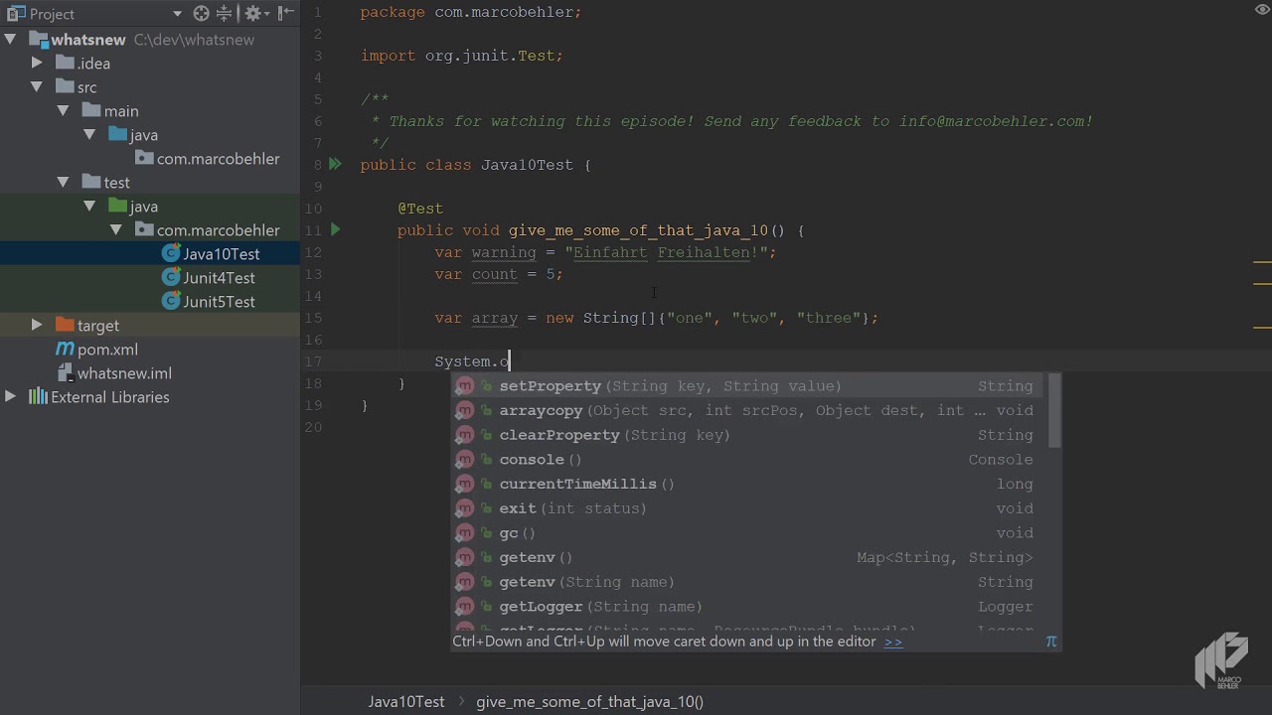The height and width of the screenshot is (715, 1272).
Task: Collapse the test java folder arrow
Action: point(88,206)
